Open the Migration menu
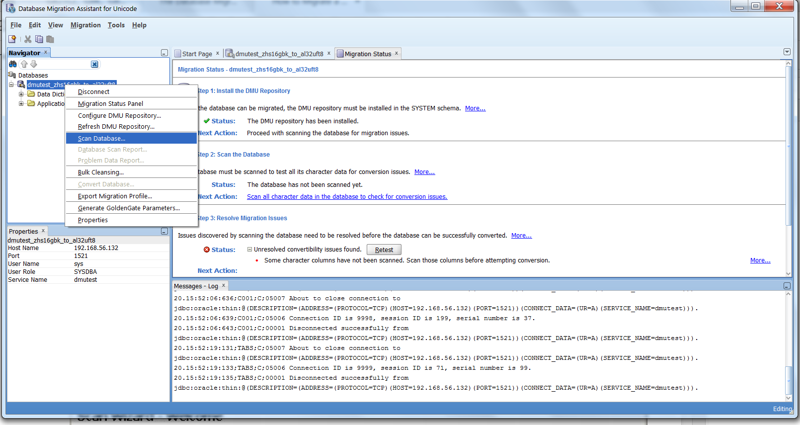 coord(85,25)
